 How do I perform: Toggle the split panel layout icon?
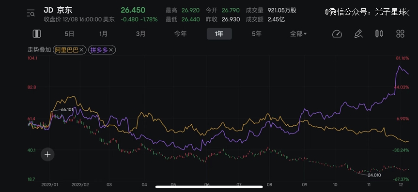36,34
